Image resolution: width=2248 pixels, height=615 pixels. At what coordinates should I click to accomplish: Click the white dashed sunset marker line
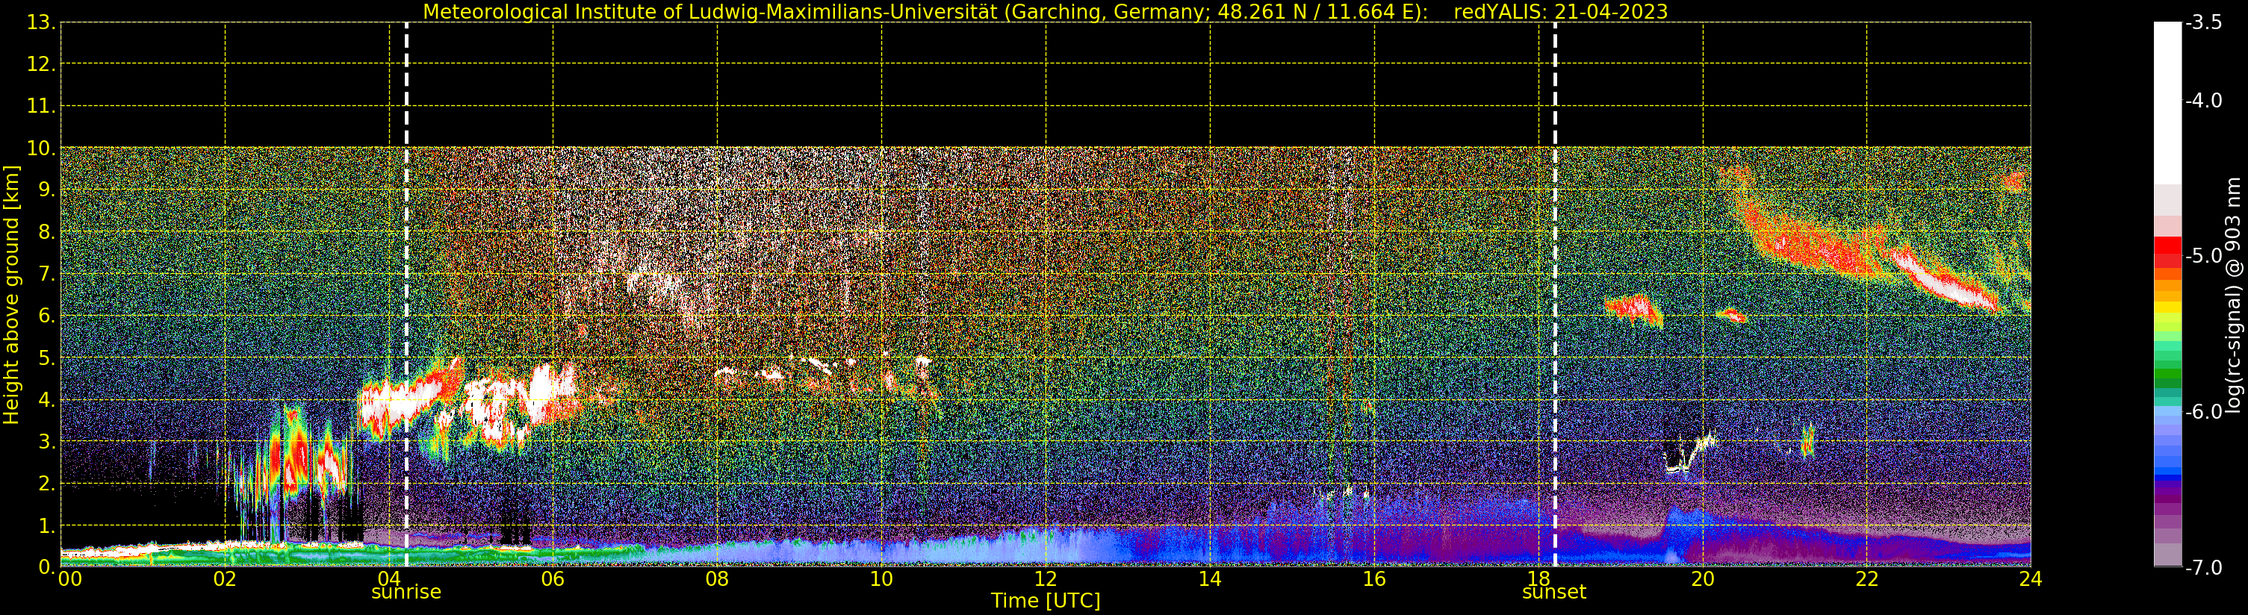(1555, 295)
